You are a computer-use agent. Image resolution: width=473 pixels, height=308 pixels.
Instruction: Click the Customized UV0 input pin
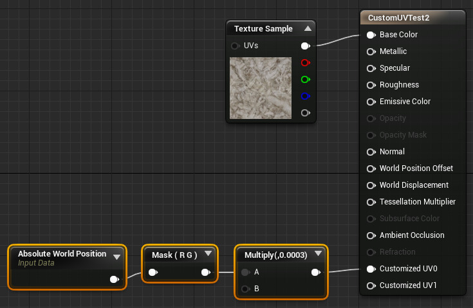[x=371, y=269]
